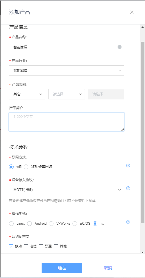Open the 其它 product category dropdown
This screenshot has height=278, width=145.
click(x=27, y=94)
